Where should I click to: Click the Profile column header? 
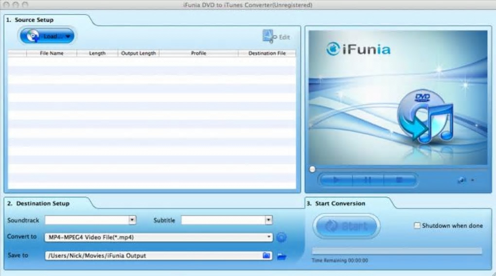point(198,53)
